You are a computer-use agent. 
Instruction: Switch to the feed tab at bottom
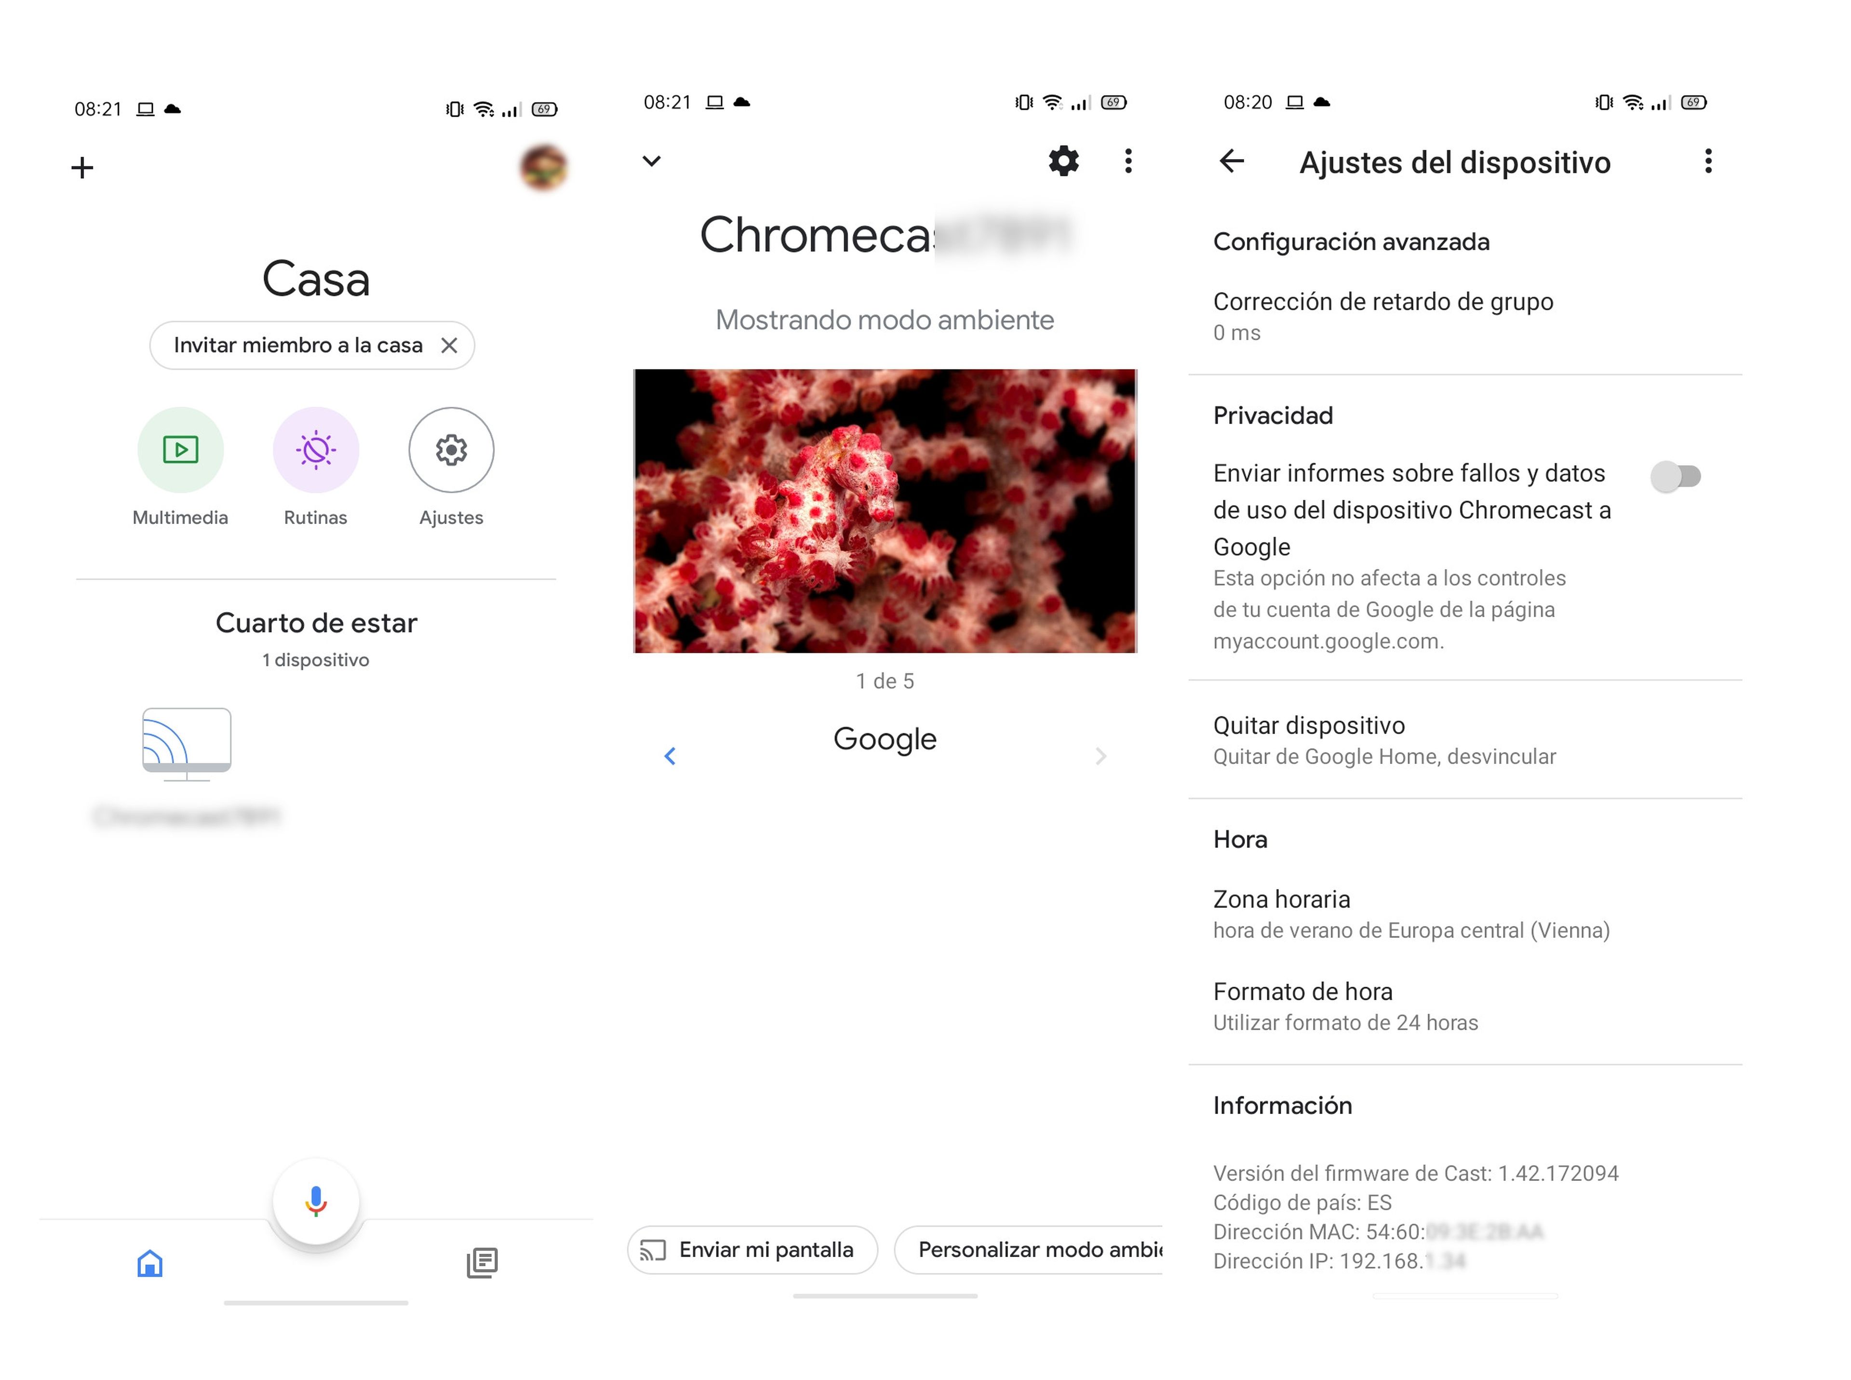[482, 1262]
